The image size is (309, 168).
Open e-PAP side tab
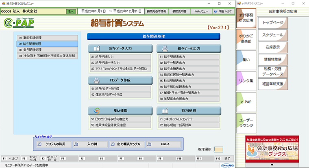click(x=246, y=102)
